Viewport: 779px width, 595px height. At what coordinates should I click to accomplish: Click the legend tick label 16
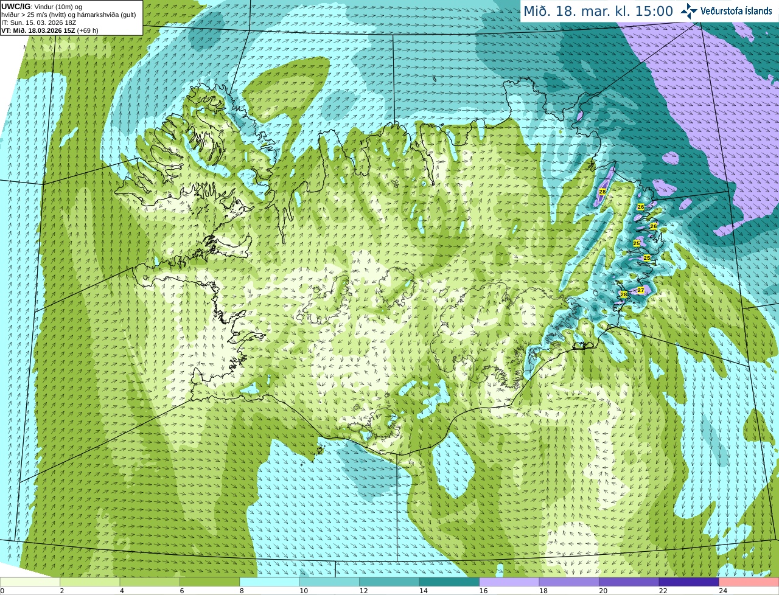click(x=483, y=591)
